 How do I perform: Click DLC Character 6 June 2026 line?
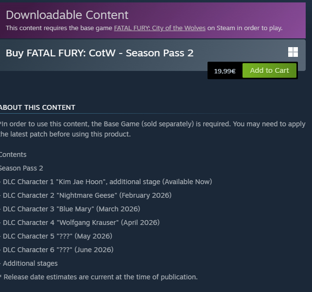[x=58, y=250]
